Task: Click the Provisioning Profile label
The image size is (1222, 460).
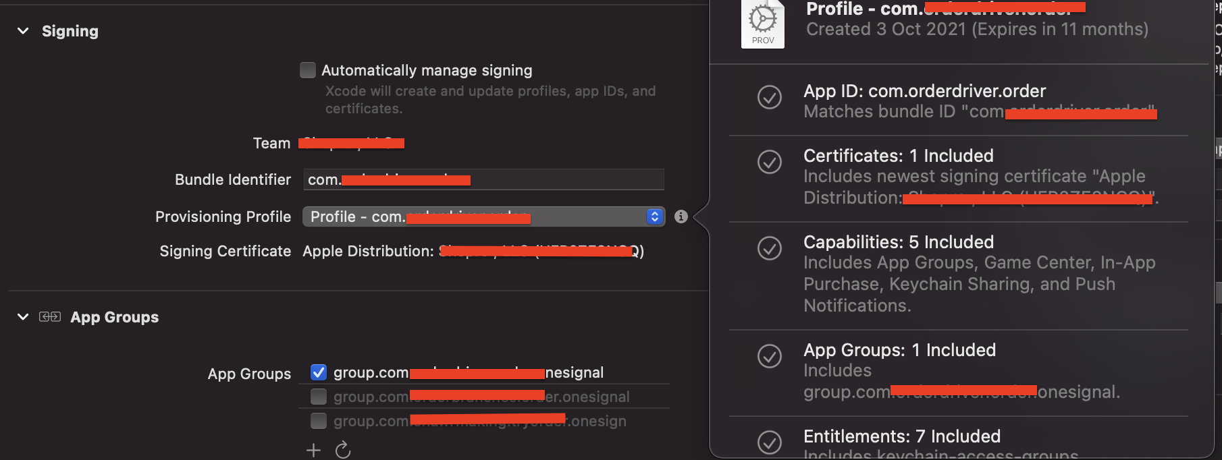Action: [x=223, y=217]
